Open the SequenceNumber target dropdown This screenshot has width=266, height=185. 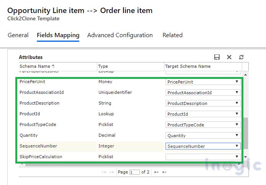(237, 146)
